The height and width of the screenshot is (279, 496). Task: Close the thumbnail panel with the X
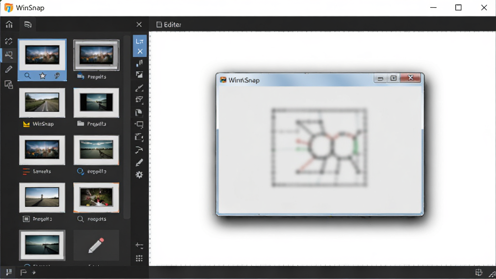[x=139, y=24]
